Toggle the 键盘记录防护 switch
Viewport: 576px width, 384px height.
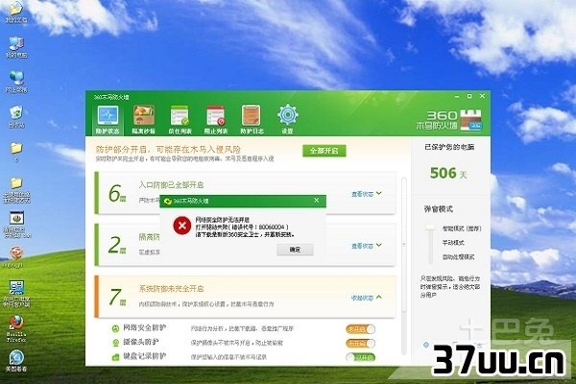point(360,357)
